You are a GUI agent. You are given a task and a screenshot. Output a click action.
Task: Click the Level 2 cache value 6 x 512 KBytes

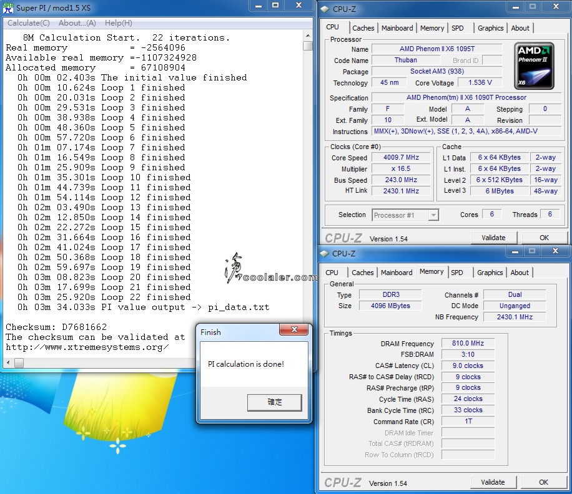pos(500,180)
